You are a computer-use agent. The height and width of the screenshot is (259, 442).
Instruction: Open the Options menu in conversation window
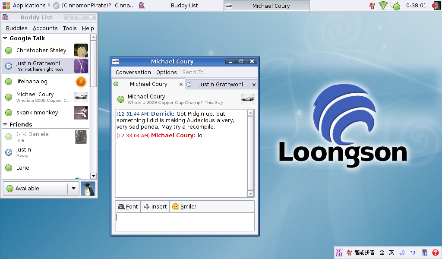(x=166, y=73)
